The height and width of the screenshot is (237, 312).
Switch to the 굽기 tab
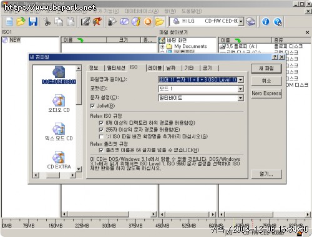pyautogui.click(x=207, y=68)
